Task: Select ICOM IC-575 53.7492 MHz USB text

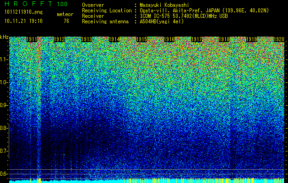Action: coord(184,16)
